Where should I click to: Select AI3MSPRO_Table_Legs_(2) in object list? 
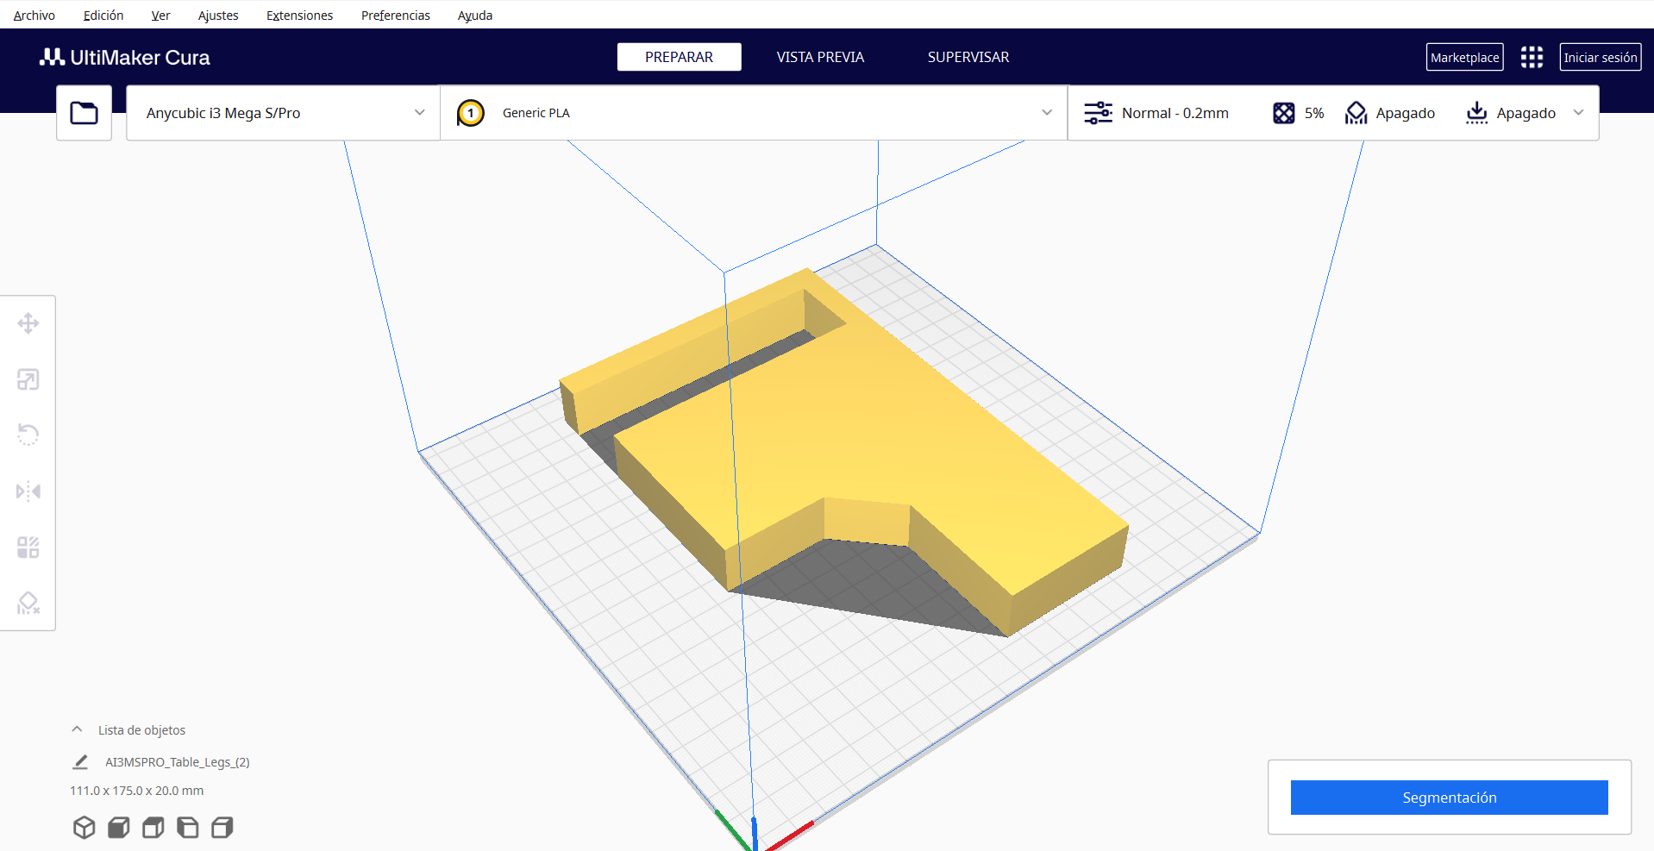pos(178,762)
